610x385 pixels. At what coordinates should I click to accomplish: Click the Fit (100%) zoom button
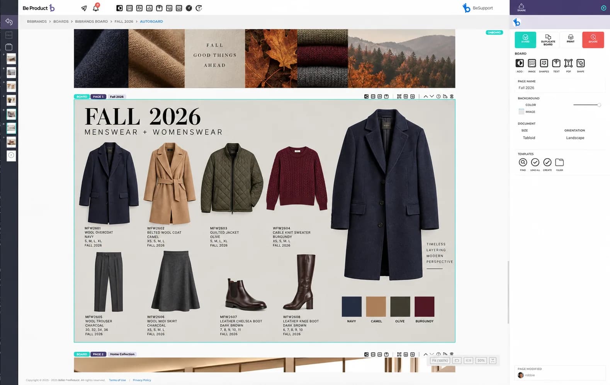[440, 360]
